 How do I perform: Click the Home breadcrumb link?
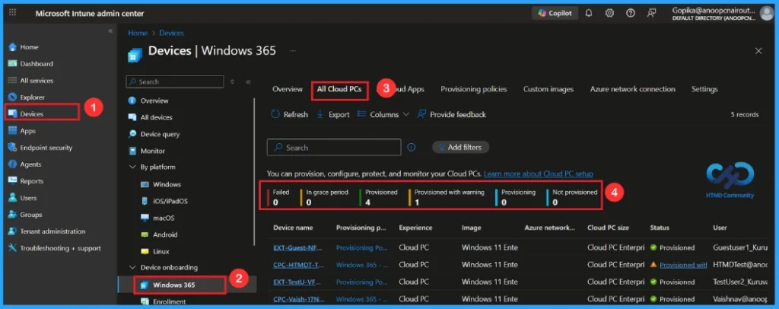point(138,33)
